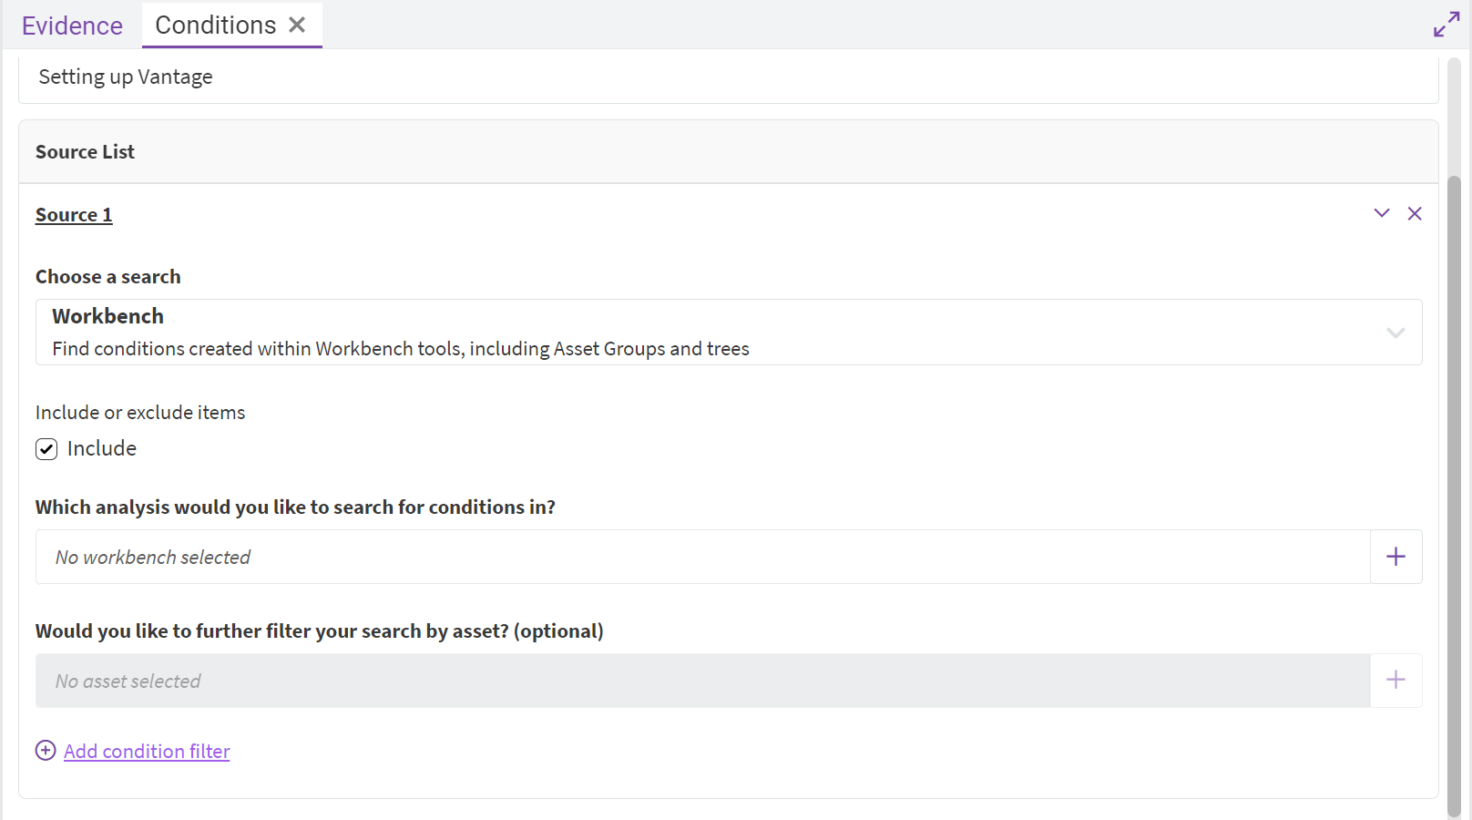Click the Add condition filter link
The height and width of the screenshot is (820, 1472).
[147, 751]
